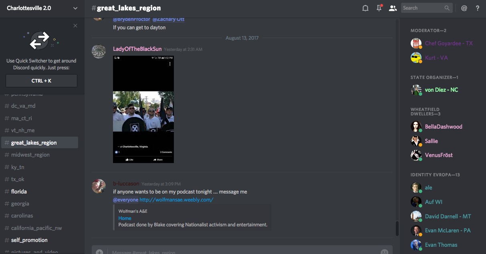Open the first avatar under Moderator
486x254 pixels.
[416, 43]
